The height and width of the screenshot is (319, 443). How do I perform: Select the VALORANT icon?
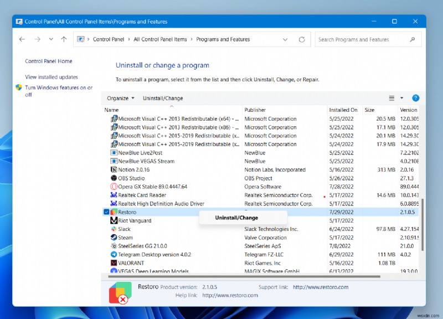click(x=114, y=263)
